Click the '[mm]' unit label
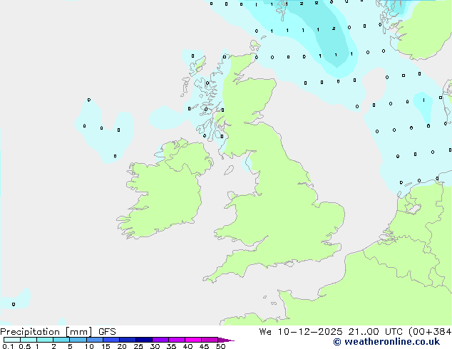 point(79,332)
